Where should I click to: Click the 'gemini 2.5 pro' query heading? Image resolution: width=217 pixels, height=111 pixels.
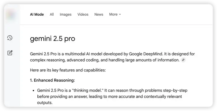[x=52, y=39]
